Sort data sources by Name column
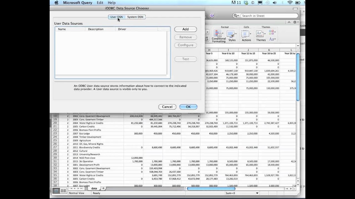 pyautogui.click(x=70, y=29)
